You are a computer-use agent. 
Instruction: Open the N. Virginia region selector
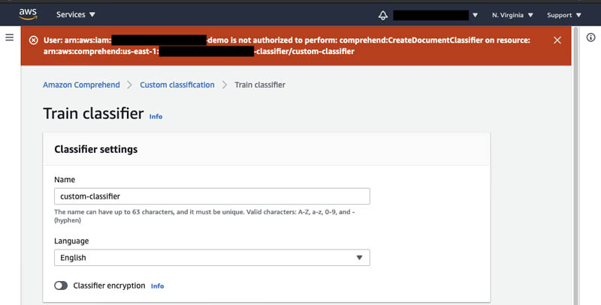point(512,15)
